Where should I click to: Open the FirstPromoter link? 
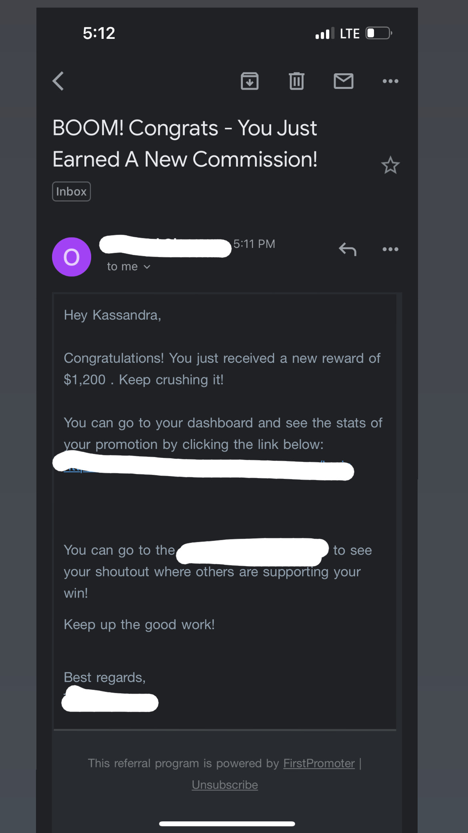(319, 763)
